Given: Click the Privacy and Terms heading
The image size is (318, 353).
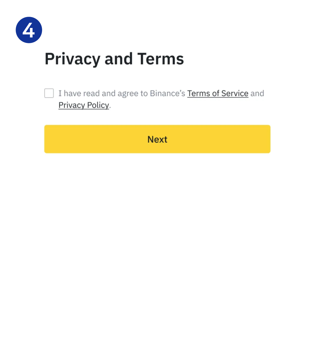Looking at the screenshot, I should [114, 59].
